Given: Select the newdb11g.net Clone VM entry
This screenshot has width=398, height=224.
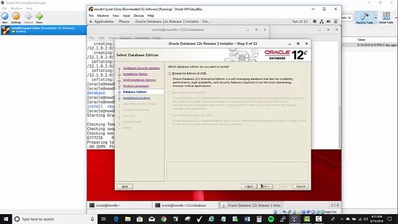Looking at the screenshot, I should (x=43, y=30).
